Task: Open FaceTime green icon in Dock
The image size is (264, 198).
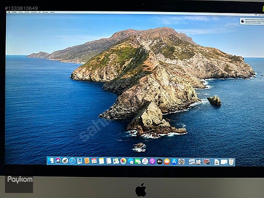Action: pyautogui.click(x=137, y=161)
